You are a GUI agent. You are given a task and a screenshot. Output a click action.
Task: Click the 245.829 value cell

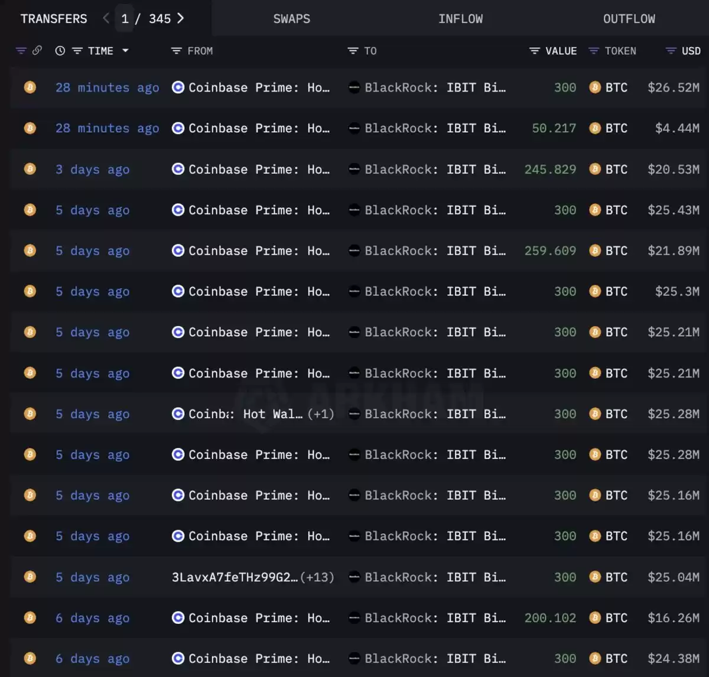coord(551,170)
